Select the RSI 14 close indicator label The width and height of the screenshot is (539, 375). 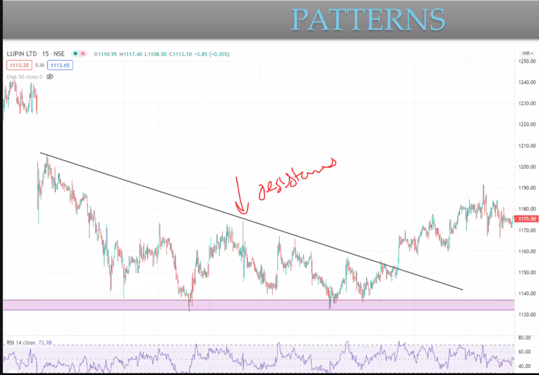(x=21, y=342)
